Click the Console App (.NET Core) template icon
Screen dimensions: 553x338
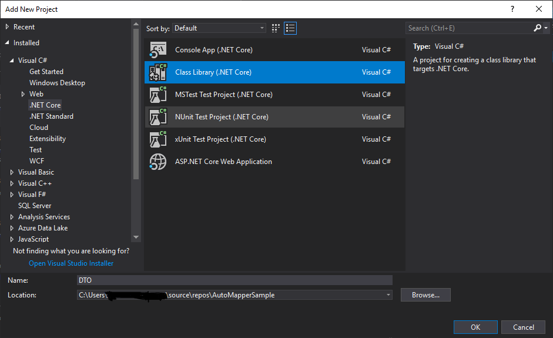point(157,50)
